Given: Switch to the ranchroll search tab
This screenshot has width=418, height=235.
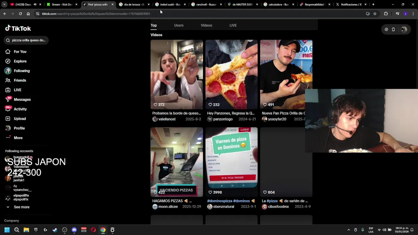Looking at the screenshot, I should pos(206,5).
